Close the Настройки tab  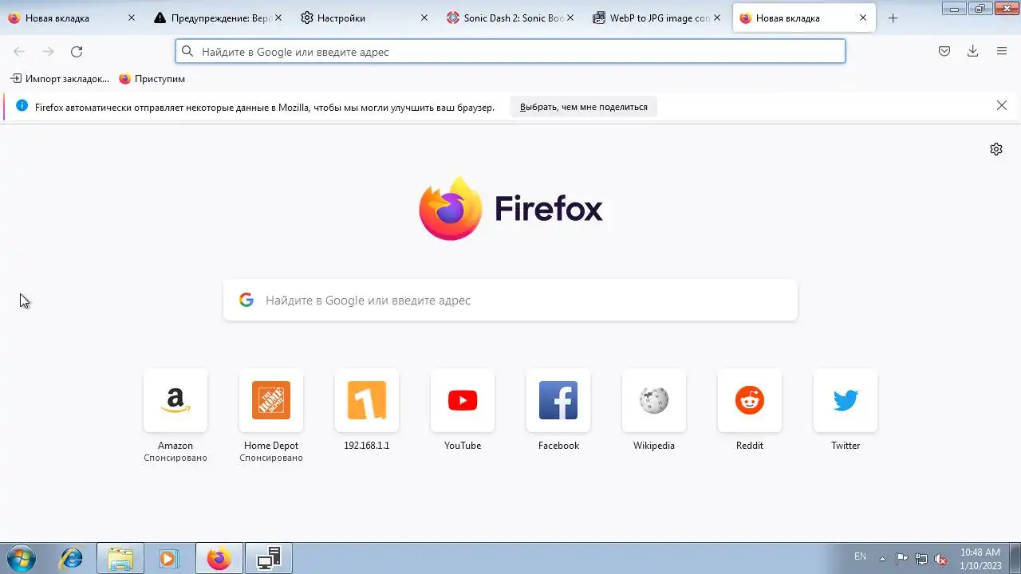pos(424,18)
